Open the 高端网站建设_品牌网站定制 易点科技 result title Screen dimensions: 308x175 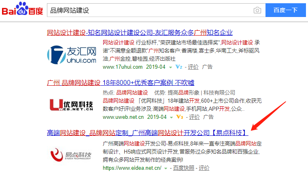coord(147,133)
